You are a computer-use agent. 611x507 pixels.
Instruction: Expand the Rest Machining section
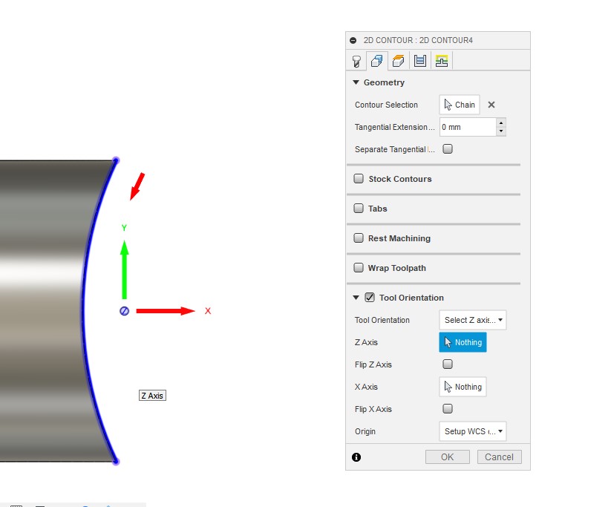tap(359, 238)
